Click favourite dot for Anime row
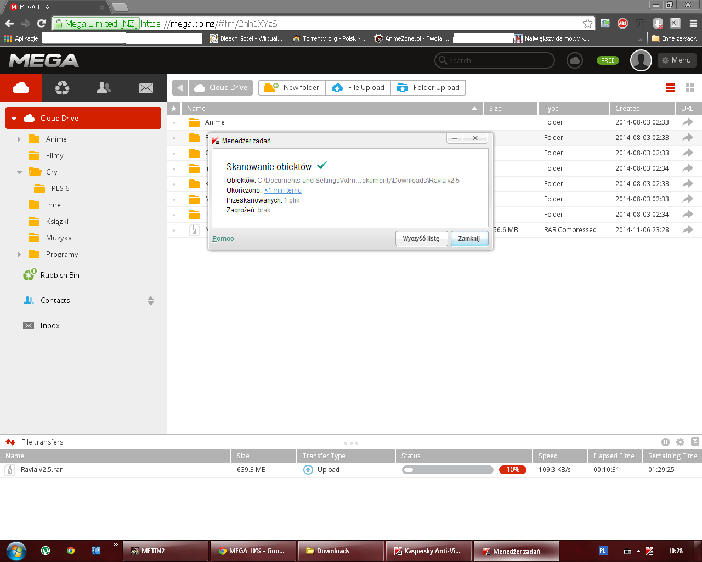The width and height of the screenshot is (702, 562). (174, 123)
